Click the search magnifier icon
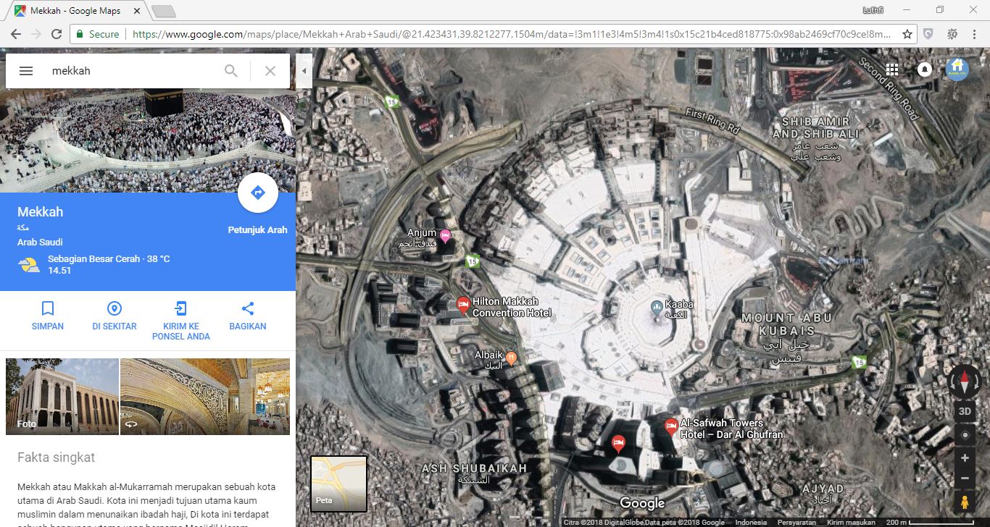 230,70
